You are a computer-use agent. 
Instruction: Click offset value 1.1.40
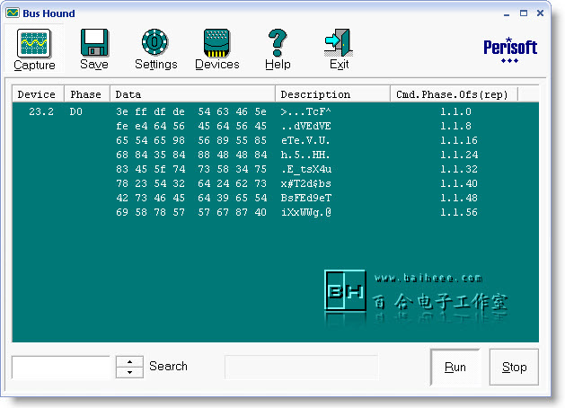coord(459,184)
